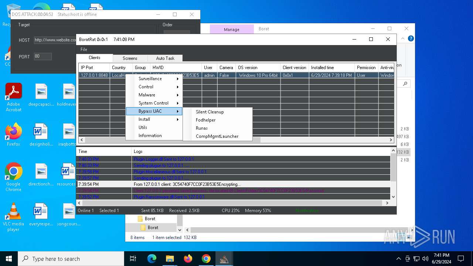This screenshot has height=266, width=473.
Task: Open Task View from taskbar
Action: [133, 259]
